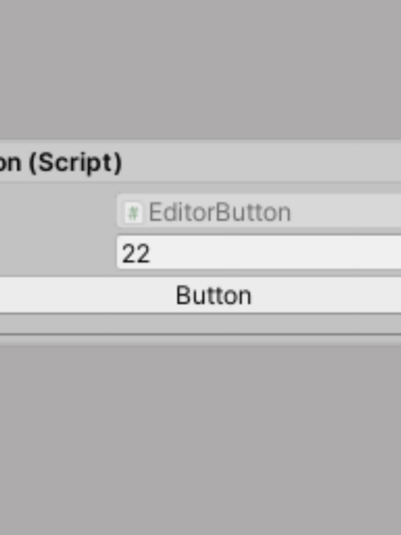This screenshot has height=535, width=401.
Task: Click the empty right part of EditorButton field
Action: click(x=346, y=211)
